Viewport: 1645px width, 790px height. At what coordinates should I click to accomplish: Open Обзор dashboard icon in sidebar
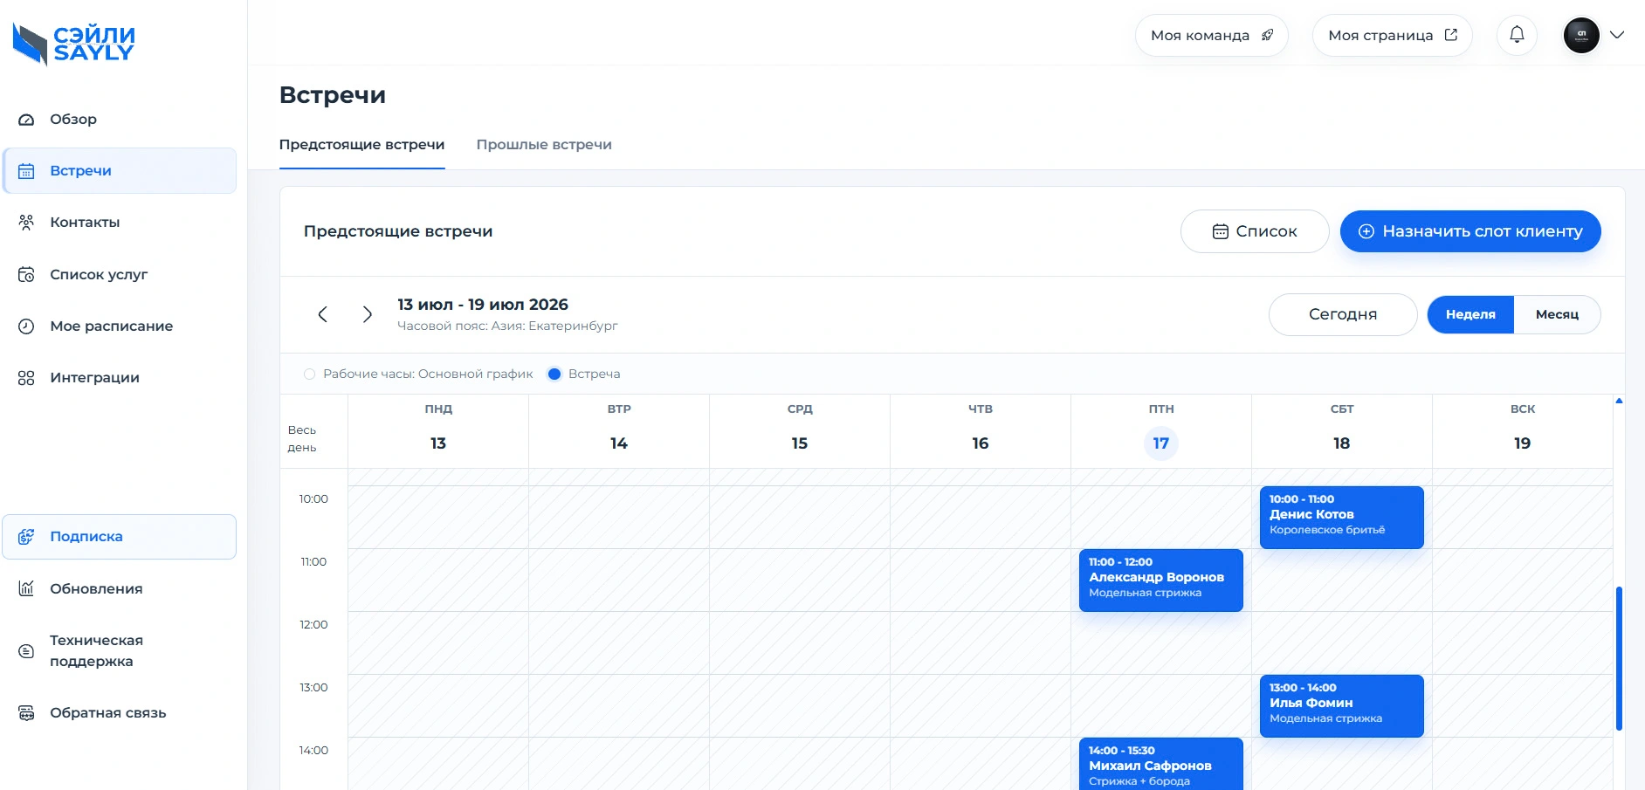point(26,120)
